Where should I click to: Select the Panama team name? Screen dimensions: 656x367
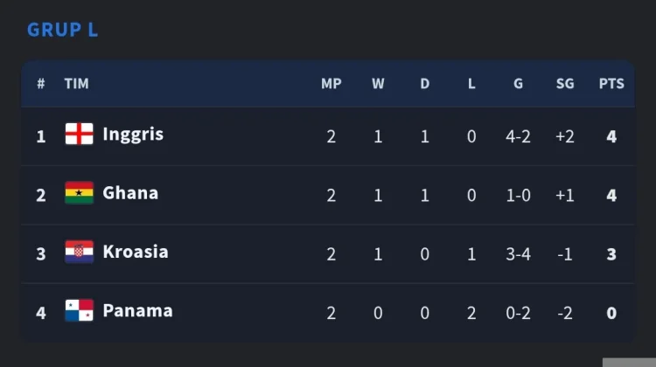pyautogui.click(x=137, y=311)
